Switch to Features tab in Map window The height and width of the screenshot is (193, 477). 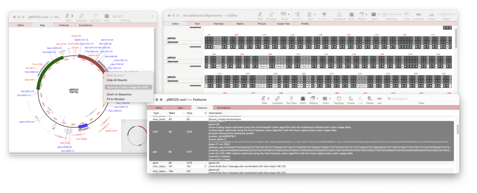coord(64,25)
